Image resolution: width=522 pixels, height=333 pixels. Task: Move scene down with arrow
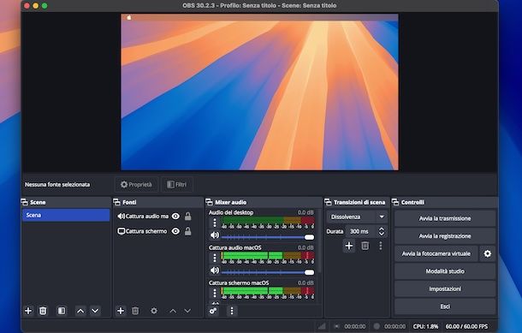pos(95,311)
